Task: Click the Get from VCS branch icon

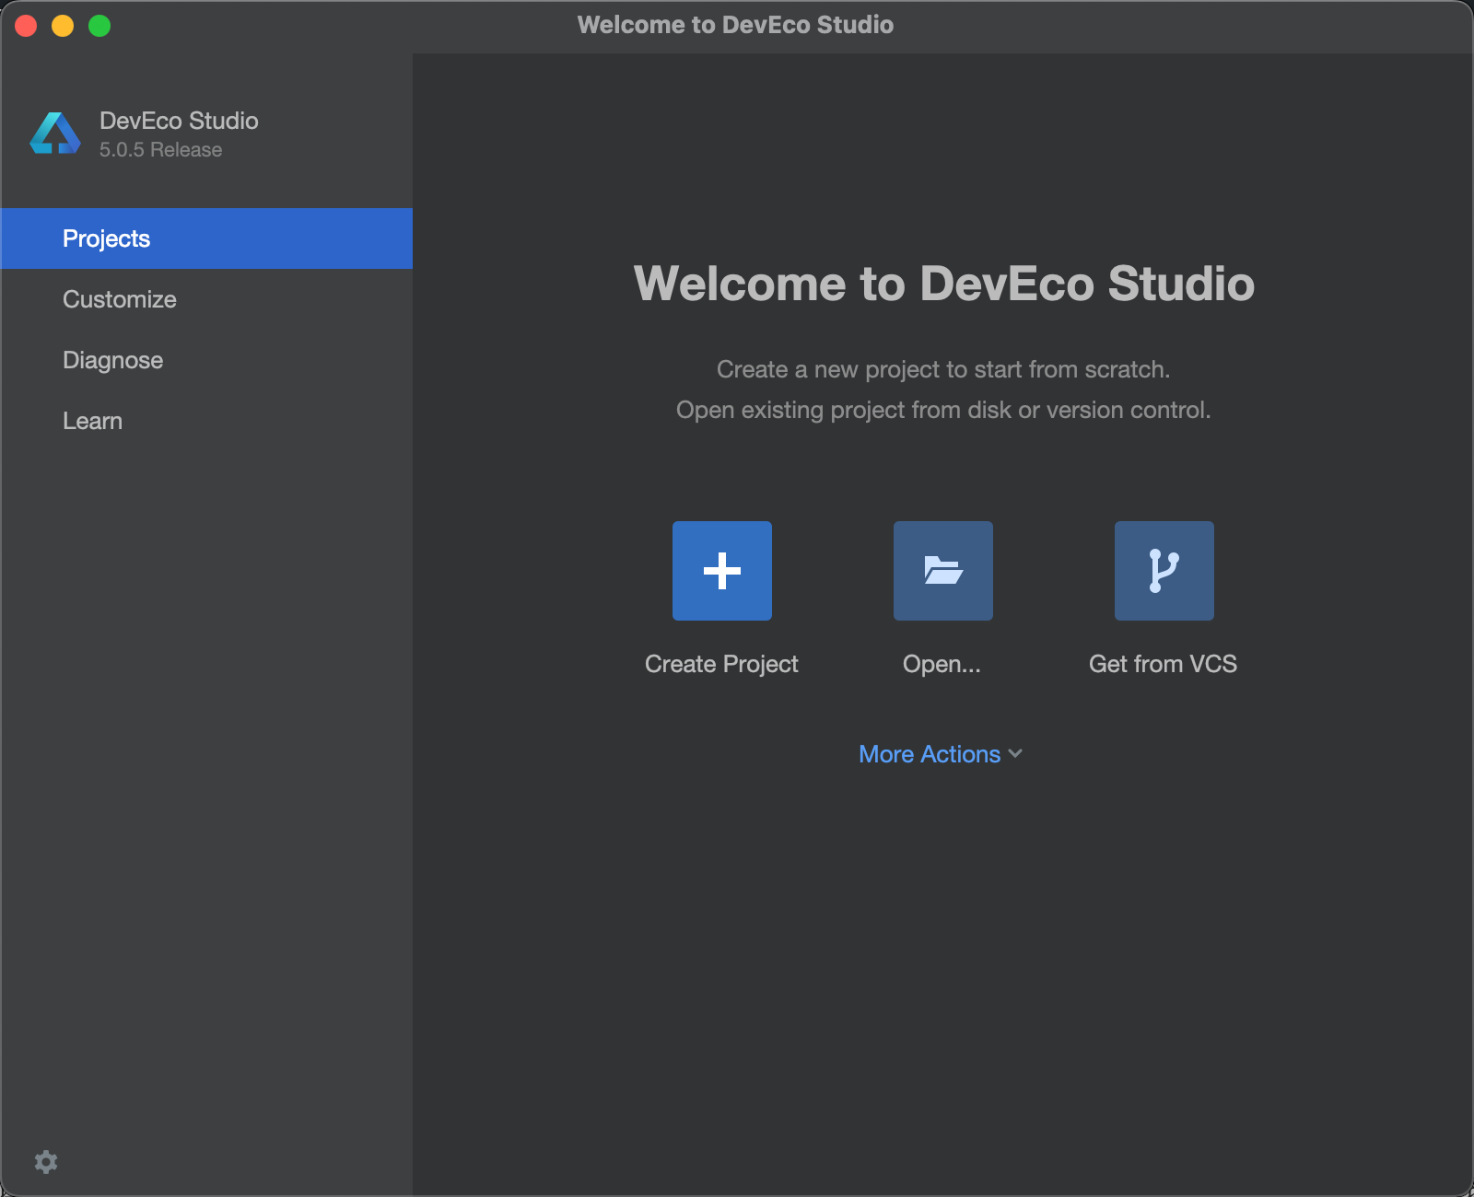Action: point(1164,571)
